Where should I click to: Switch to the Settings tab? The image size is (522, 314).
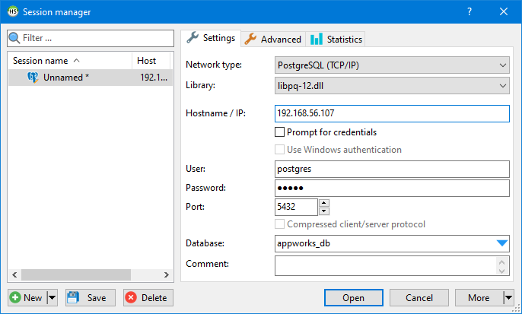[x=211, y=38]
